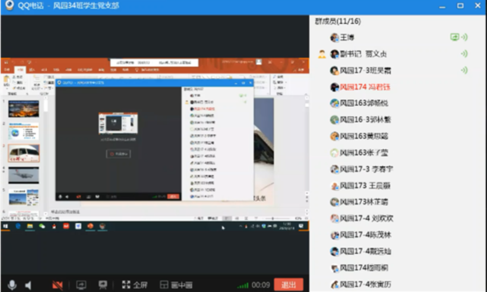Click File Explorer icon on shared taskbar
Viewport: 487px width, 292px height.
point(30,226)
